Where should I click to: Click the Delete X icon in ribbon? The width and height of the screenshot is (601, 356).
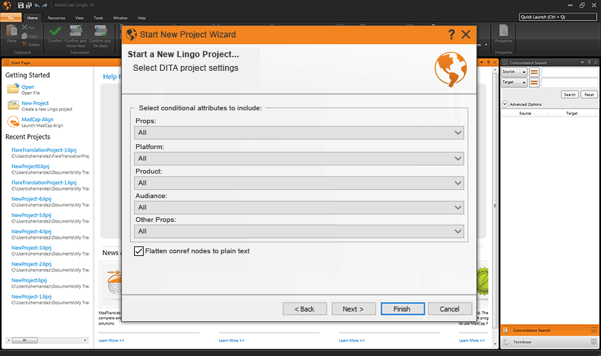coord(25,44)
